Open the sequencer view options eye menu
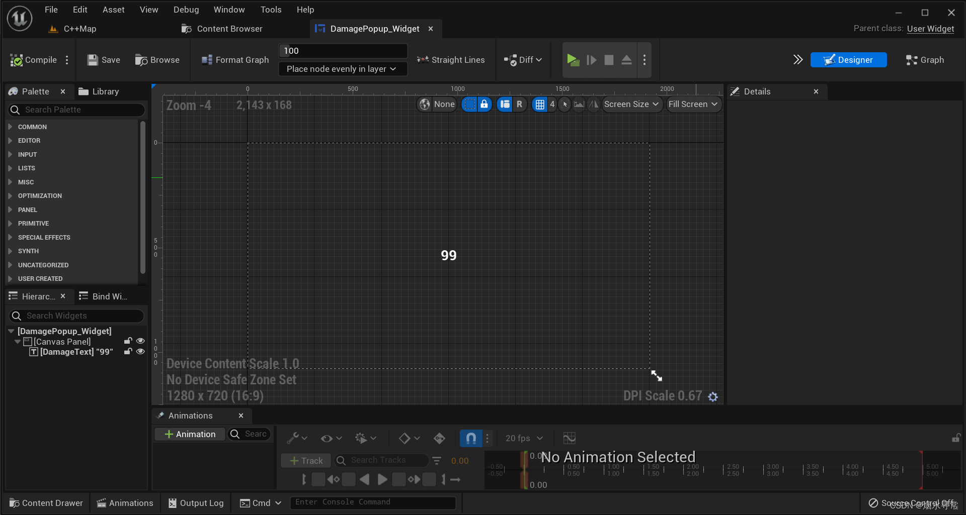The height and width of the screenshot is (515, 966). 332,438
